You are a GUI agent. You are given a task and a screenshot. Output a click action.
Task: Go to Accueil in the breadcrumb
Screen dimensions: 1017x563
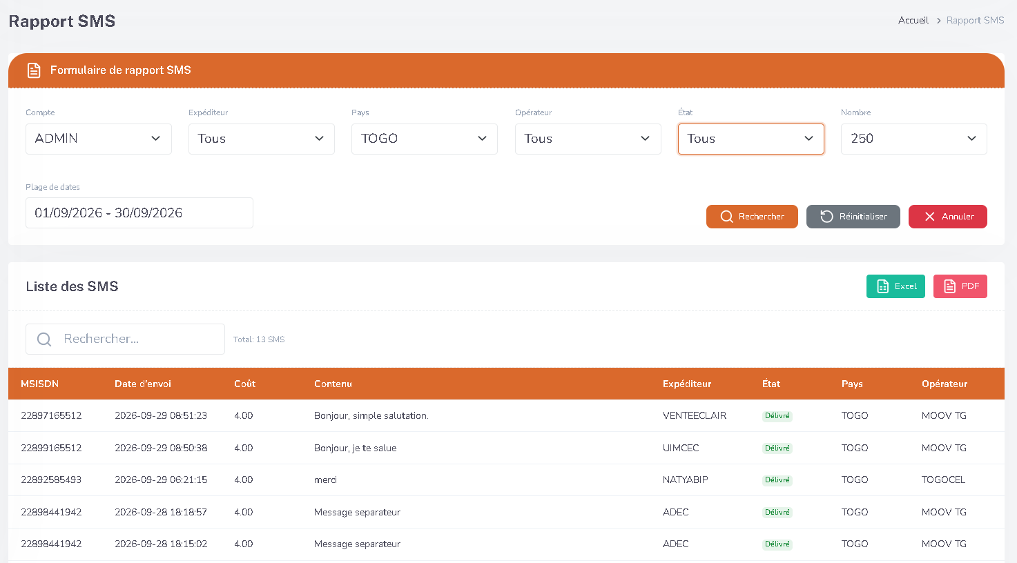913,21
